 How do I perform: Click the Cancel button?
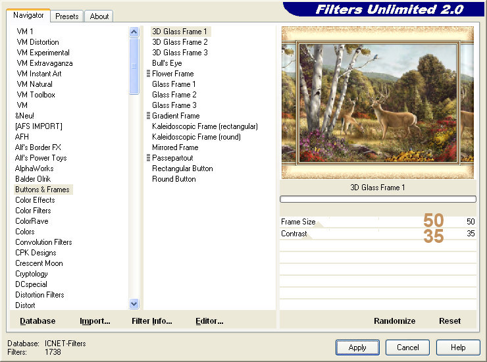pyautogui.click(x=407, y=348)
